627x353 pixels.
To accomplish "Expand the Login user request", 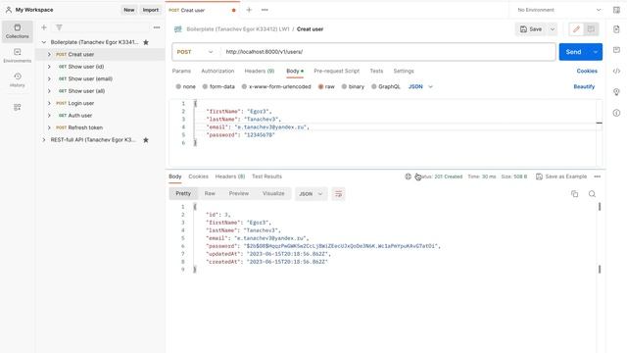I will [x=49, y=103].
